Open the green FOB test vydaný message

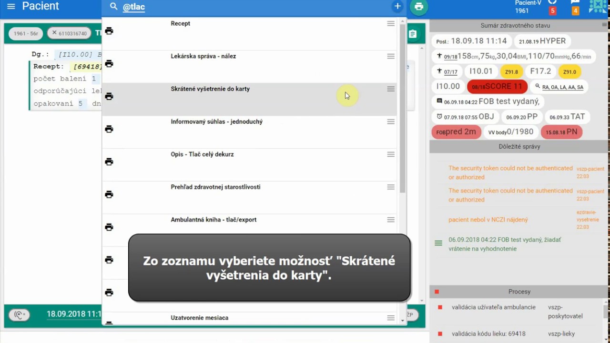pyautogui.click(x=505, y=244)
